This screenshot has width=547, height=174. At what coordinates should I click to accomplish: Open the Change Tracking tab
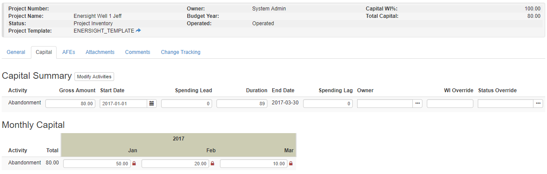coord(180,52)
